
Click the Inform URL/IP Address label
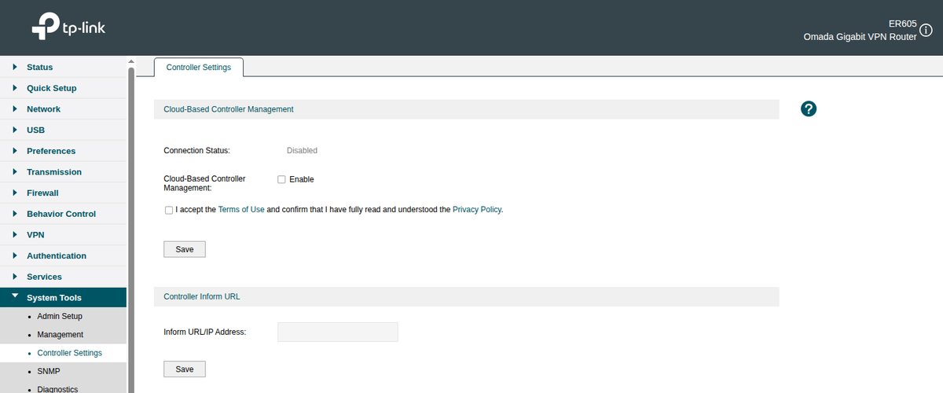(x=205, y=332)
